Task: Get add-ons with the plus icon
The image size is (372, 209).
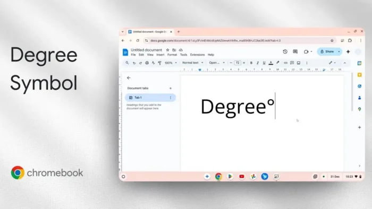Action: (x=359, y=127)
